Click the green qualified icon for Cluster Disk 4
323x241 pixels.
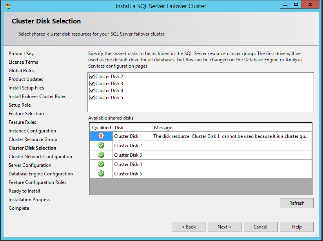[x=101, y=164]
